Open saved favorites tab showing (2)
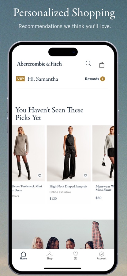Image resolution: width=127 pixels, height=276 pixels. 75,256
